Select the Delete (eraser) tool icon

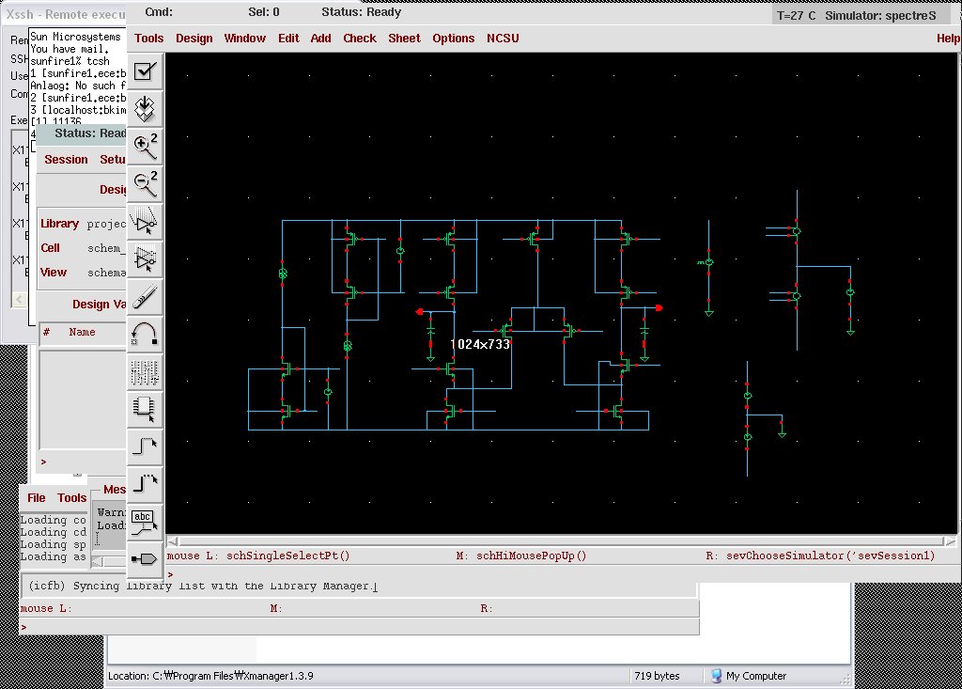[x=145, y=296]
